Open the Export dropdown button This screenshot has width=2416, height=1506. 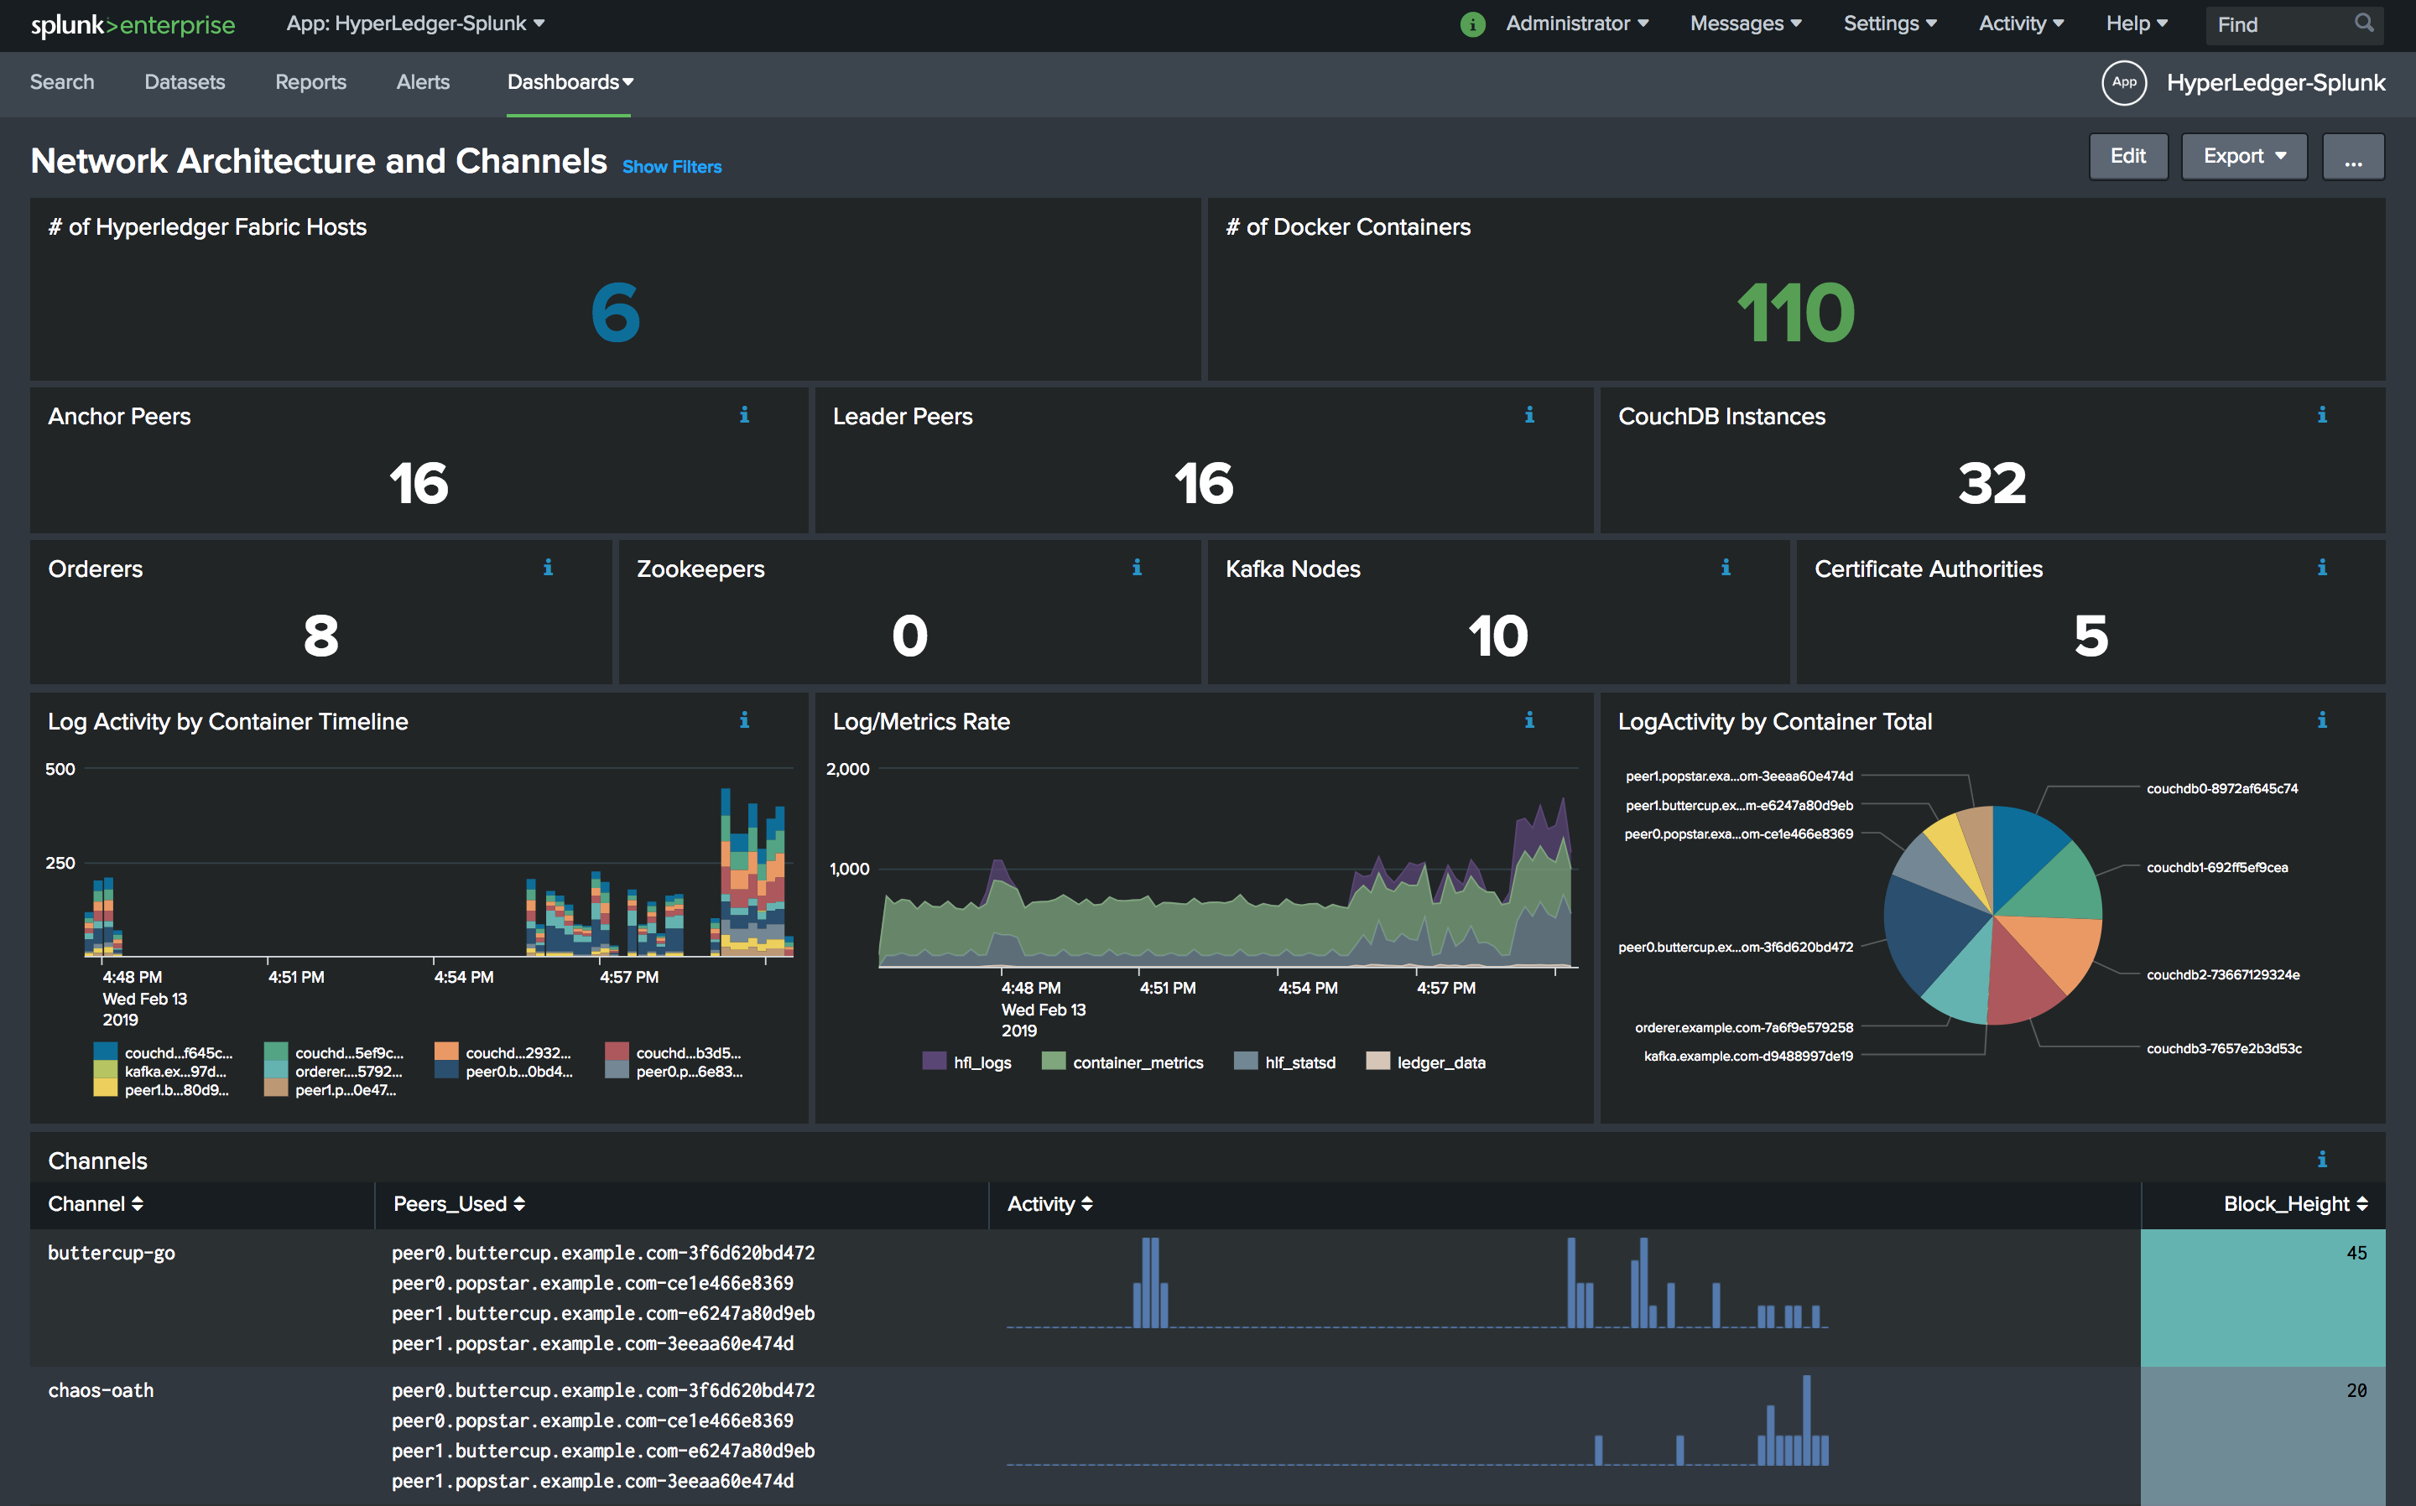[2244, 156]
